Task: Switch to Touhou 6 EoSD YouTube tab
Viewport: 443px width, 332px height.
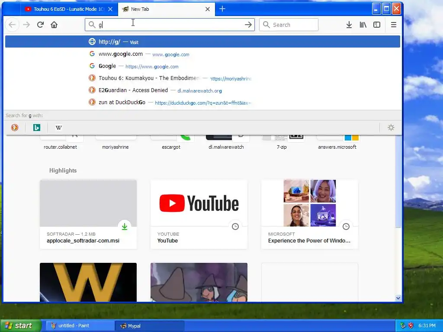Action: pos(69,9)
